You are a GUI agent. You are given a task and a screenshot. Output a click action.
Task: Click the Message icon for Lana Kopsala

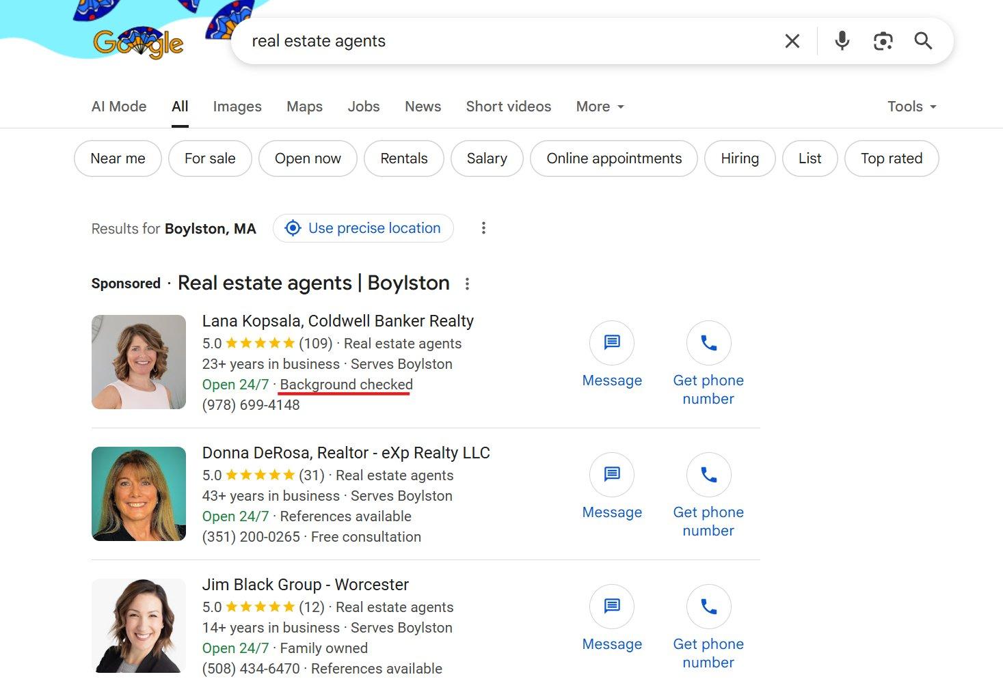[612, 343]
